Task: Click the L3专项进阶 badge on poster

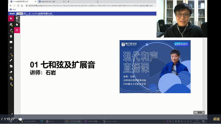Action: click(x=181, y=44)
